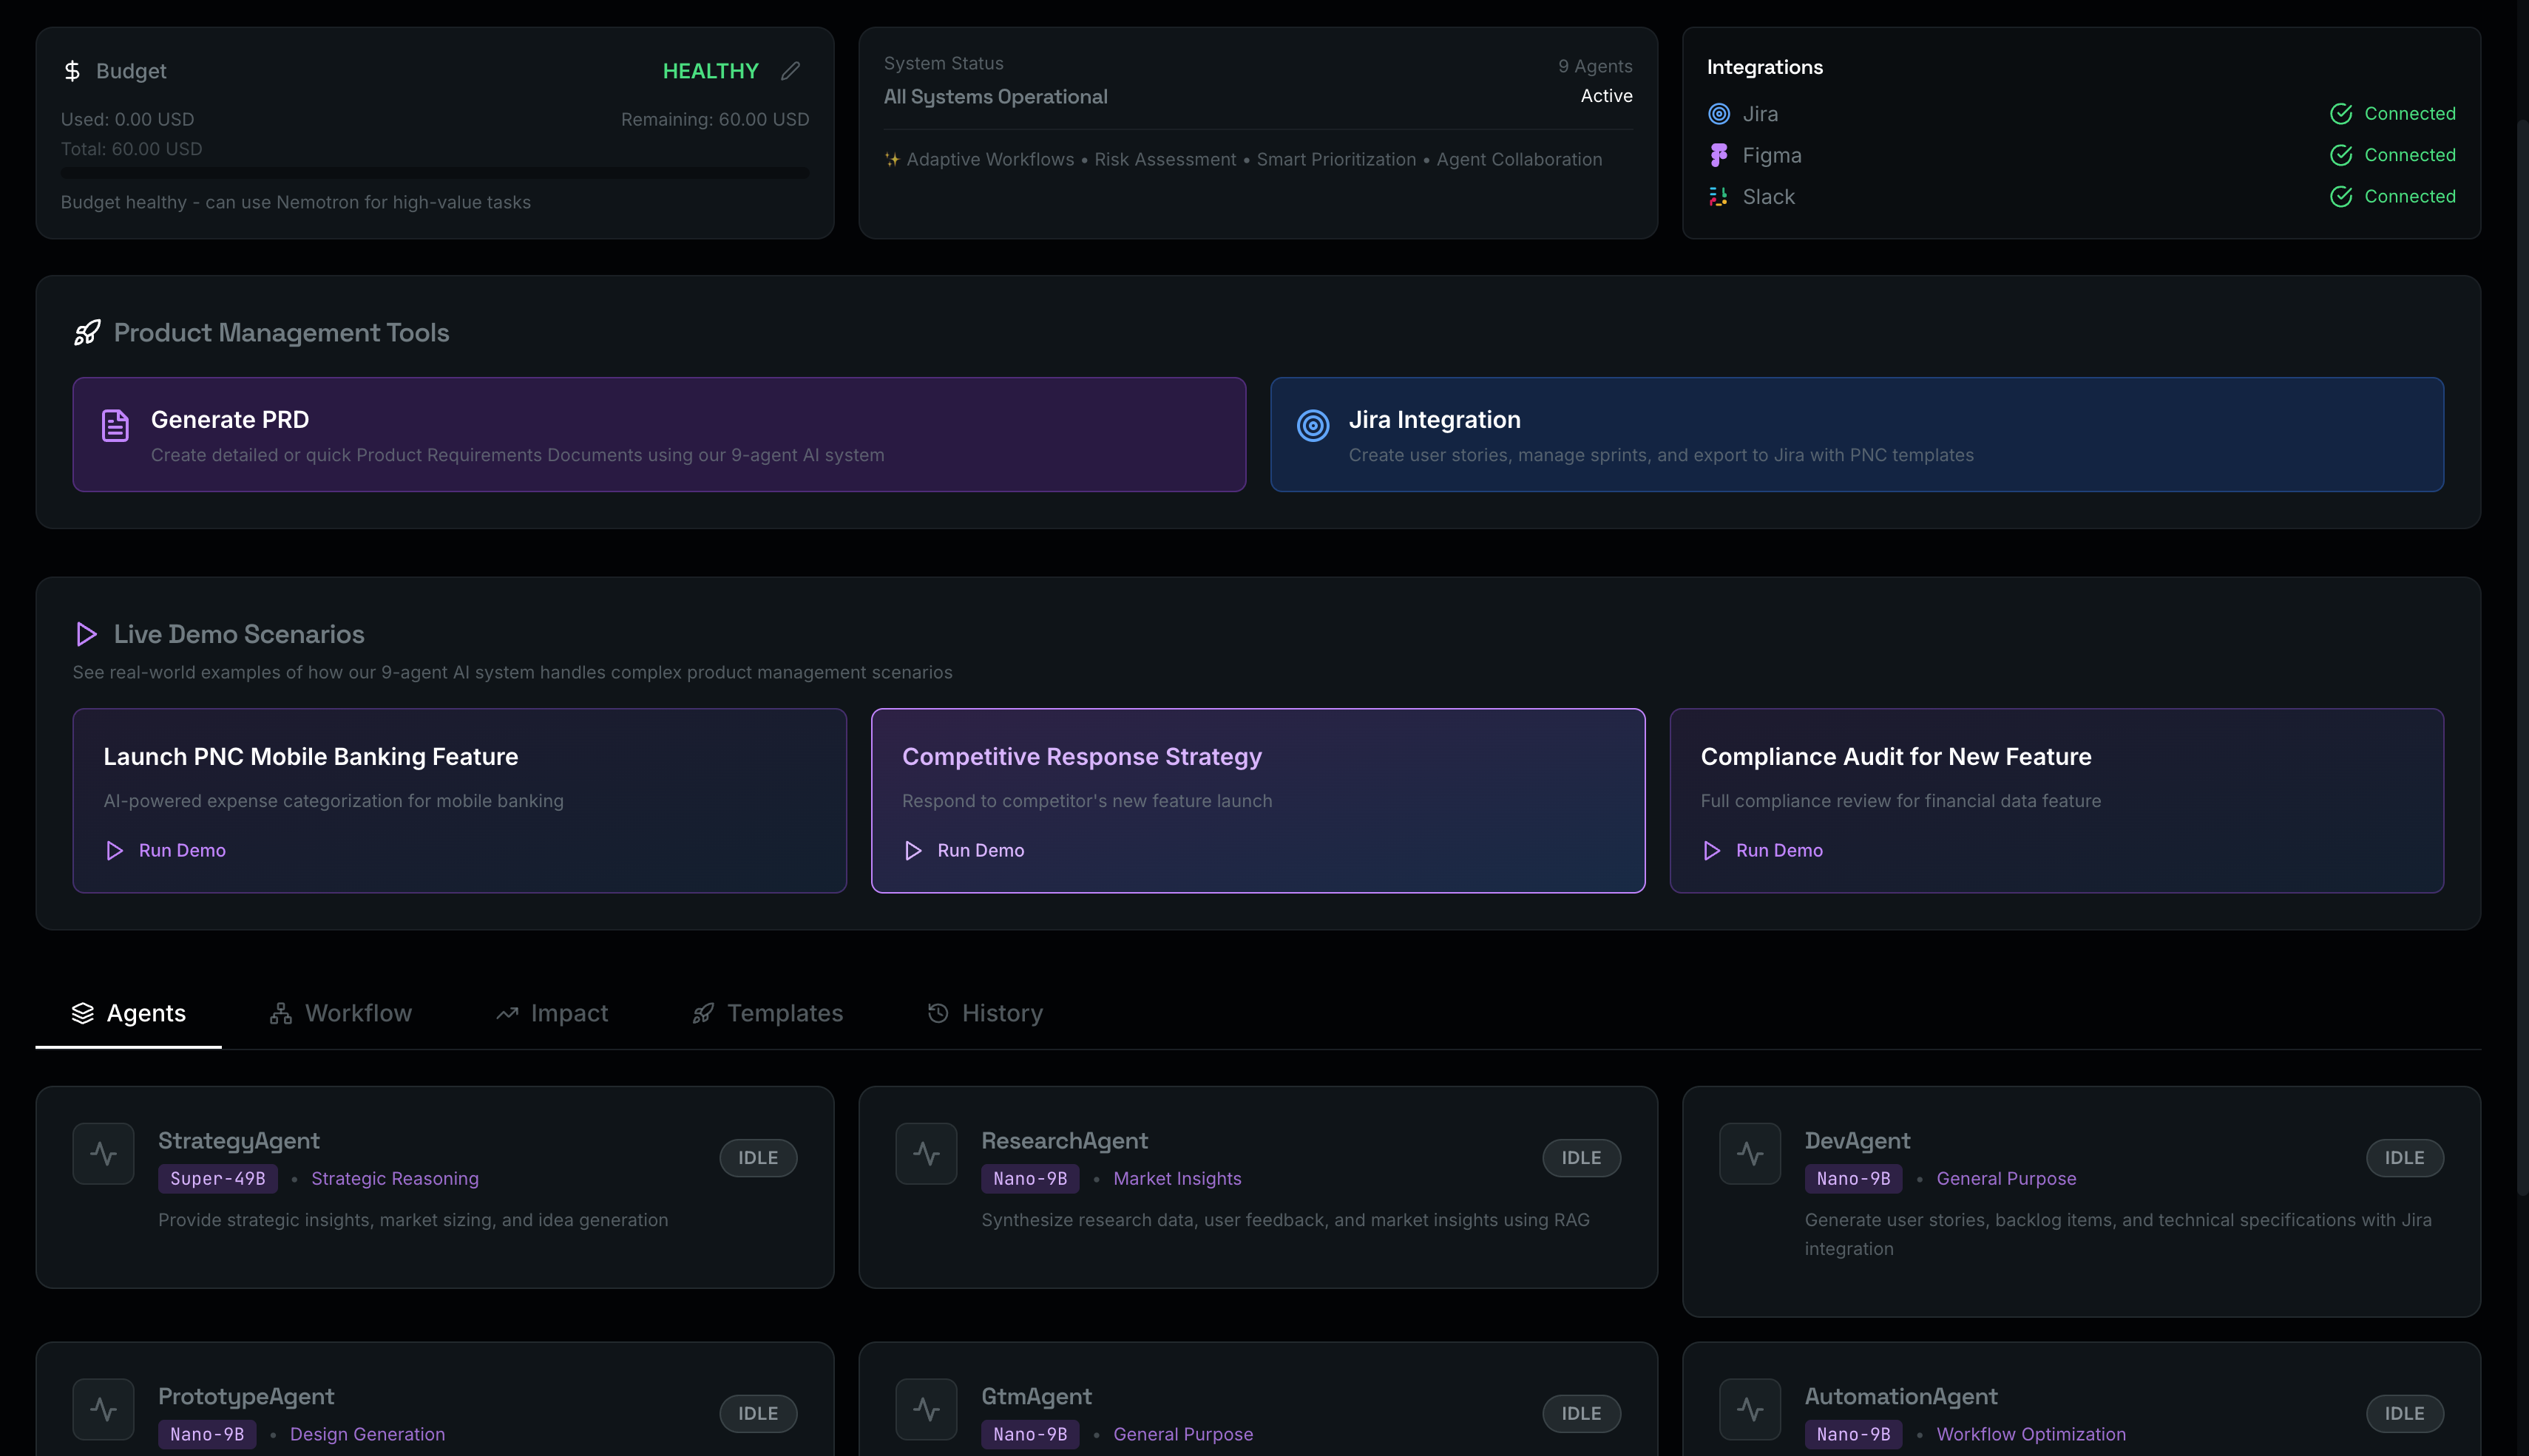The image size is (2529, 1456).
Task: Click the Slack integration icon
Action: [1719, 197]
